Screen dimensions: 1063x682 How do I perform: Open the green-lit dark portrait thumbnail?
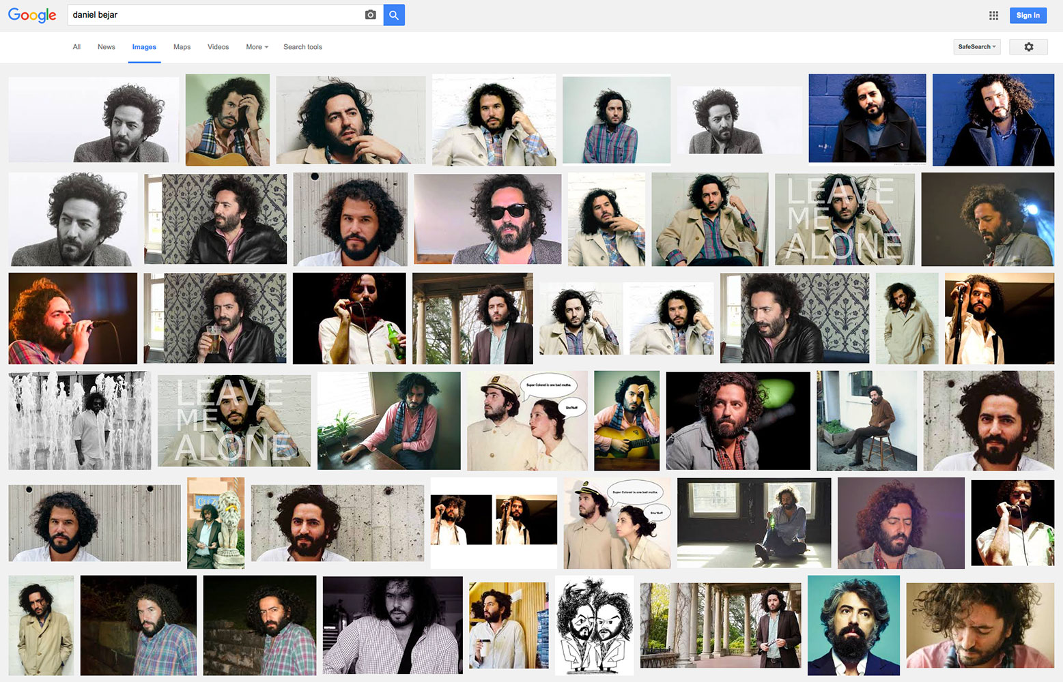tap(738, 420)
